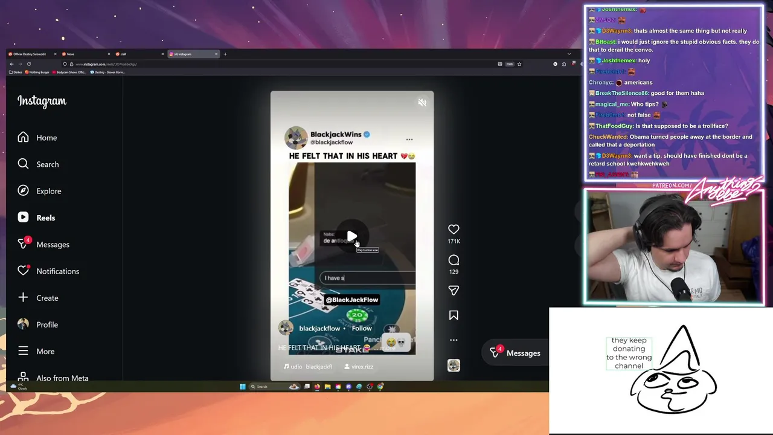Open Chrome from the taskbar
The width and height of the screenshot is (773, 435).
[380, 387]
